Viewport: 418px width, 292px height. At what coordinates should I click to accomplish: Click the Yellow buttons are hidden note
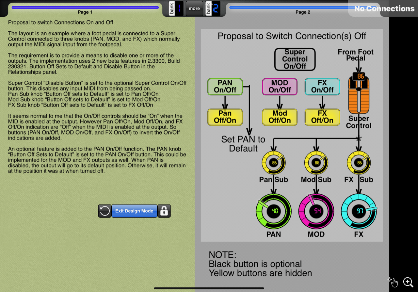point(260,273)
